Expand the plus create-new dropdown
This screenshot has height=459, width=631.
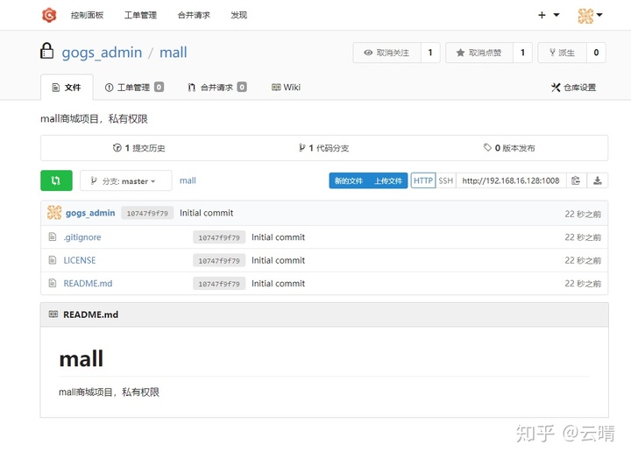coord(549,15)
